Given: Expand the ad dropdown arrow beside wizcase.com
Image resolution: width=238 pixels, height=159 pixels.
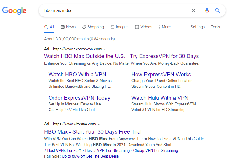Looking at the screenshot, I should (99, 124).
